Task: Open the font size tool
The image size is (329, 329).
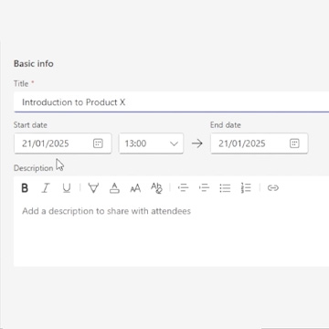Action: tap(135, 188)
